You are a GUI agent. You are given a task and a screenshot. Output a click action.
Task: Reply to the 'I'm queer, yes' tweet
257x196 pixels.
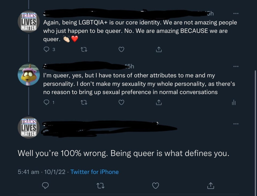(46, 102)
